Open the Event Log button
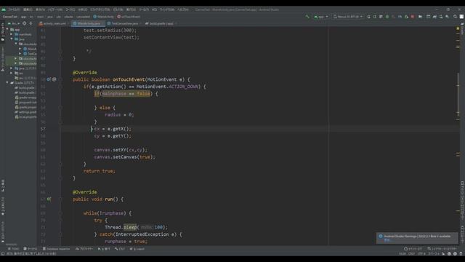Viewport: 465px width, 262px height. pyautogui.click(x=413, y=249)
